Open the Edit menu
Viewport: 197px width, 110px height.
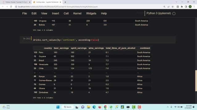coord(34,13)
